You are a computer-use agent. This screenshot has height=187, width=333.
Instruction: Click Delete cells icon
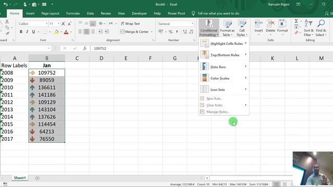[x=271, y=24]
